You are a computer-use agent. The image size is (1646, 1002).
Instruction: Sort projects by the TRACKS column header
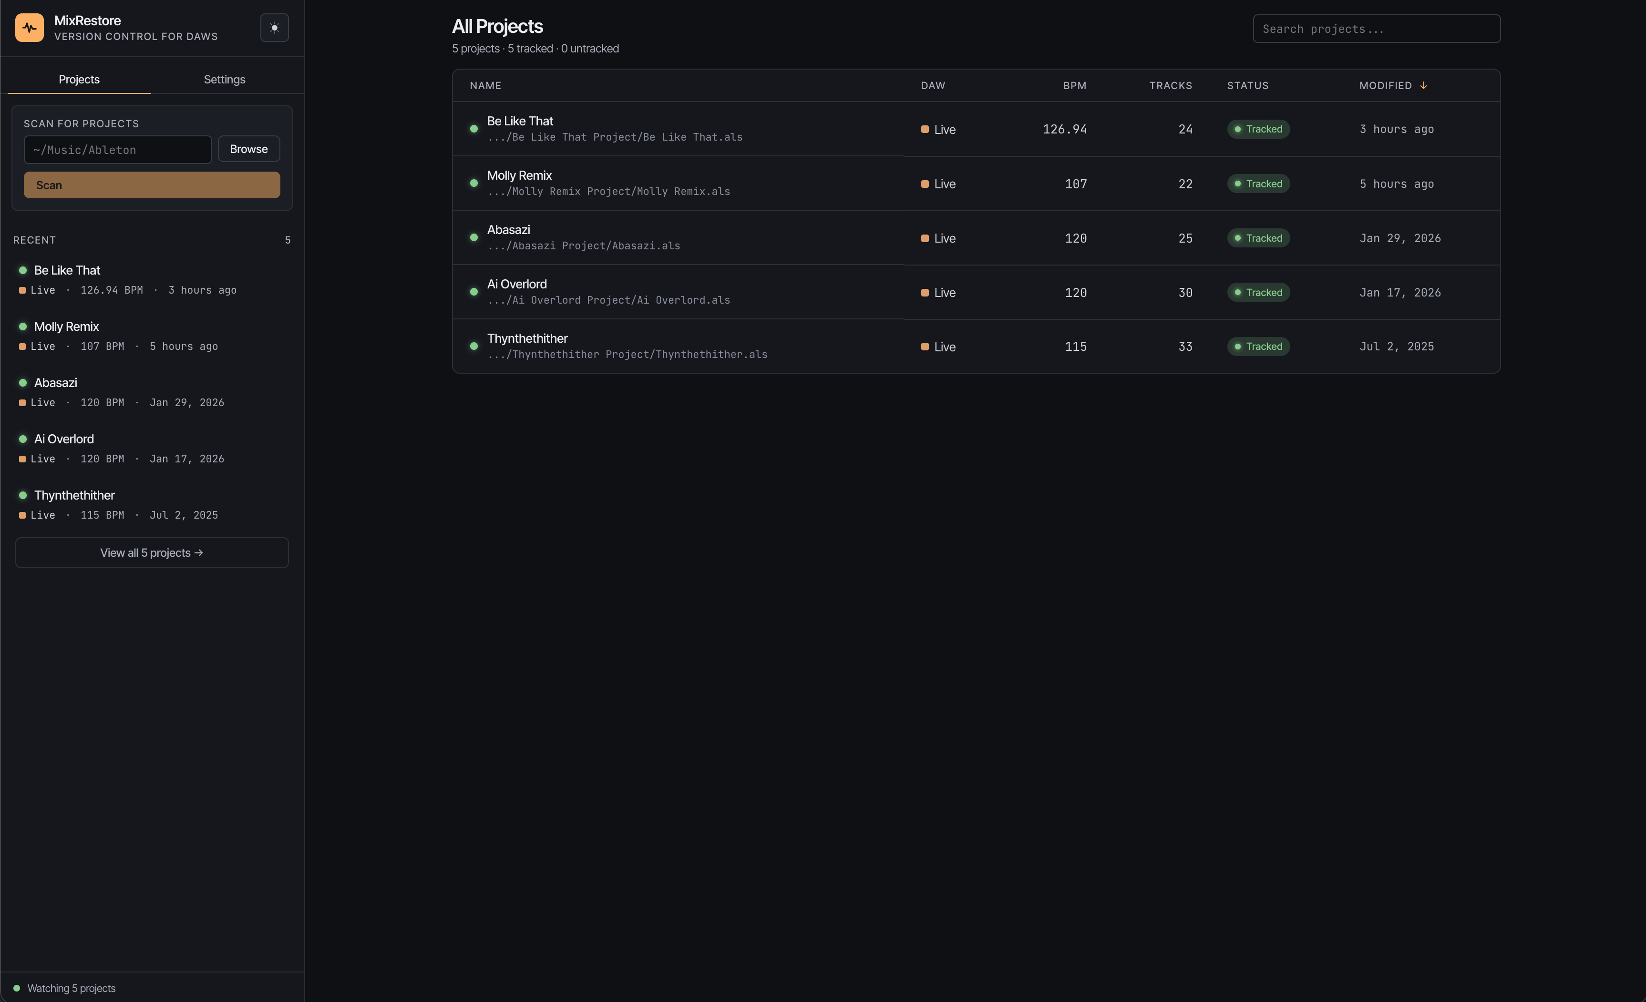point(1171,85)
